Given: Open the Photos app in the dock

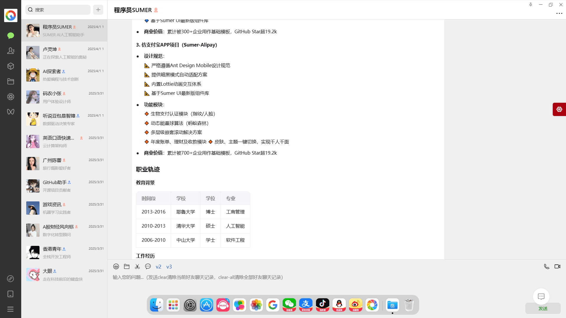Looking at the screenshot, I should tap(256, 305).
